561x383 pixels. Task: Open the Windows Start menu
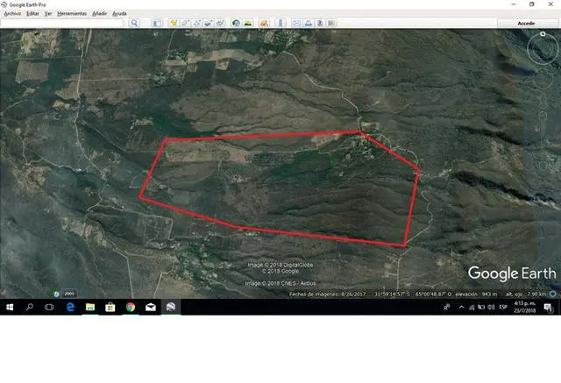pyautogui.click(x=10, y=307)
